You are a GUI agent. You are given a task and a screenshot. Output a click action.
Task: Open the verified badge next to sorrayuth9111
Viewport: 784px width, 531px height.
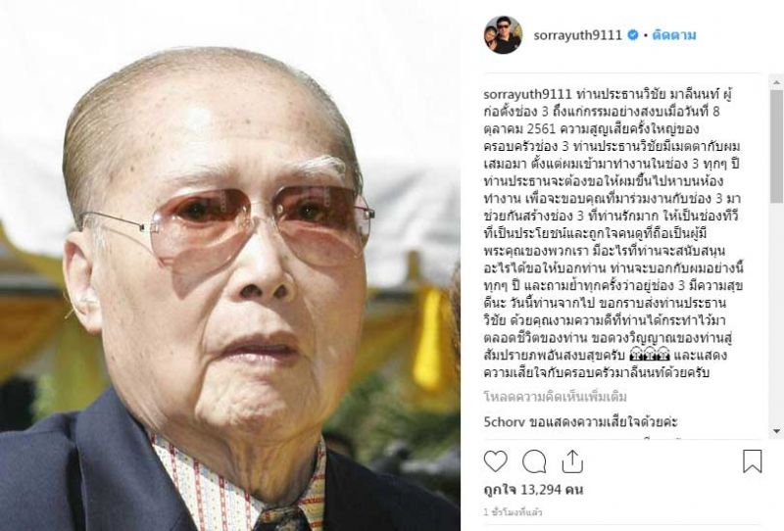pyautogui.click(x=632, y=35)
